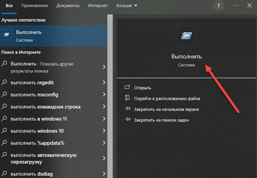Click pin icon next to Закрепить на начальном экране
Viewport: 257px width, 178px height.
pyautogui.click(x=127, y=109)
